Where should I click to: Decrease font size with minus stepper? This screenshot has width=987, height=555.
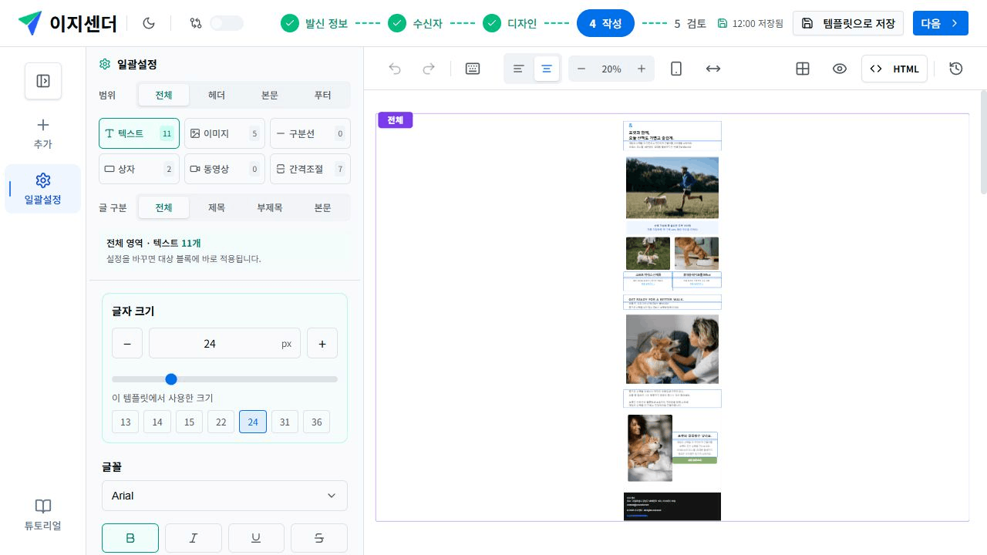click(x=127, y=344)
